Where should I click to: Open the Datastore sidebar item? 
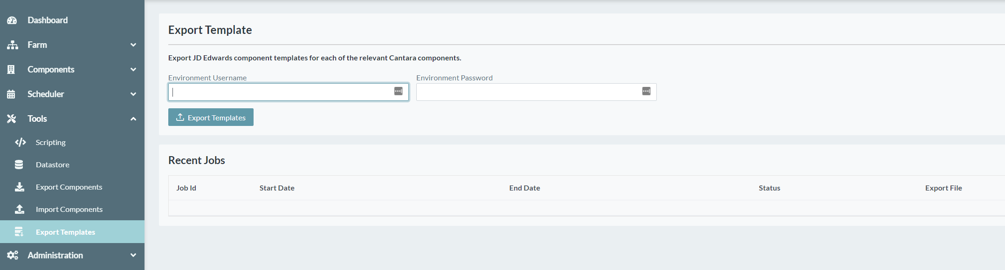click(x=53, y=165)
